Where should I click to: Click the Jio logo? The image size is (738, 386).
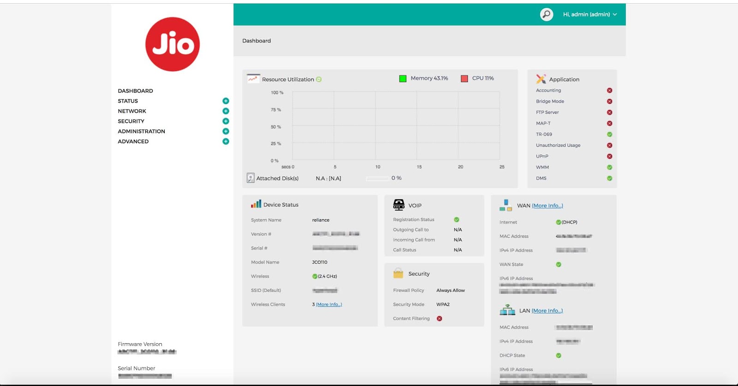(173, 44)
